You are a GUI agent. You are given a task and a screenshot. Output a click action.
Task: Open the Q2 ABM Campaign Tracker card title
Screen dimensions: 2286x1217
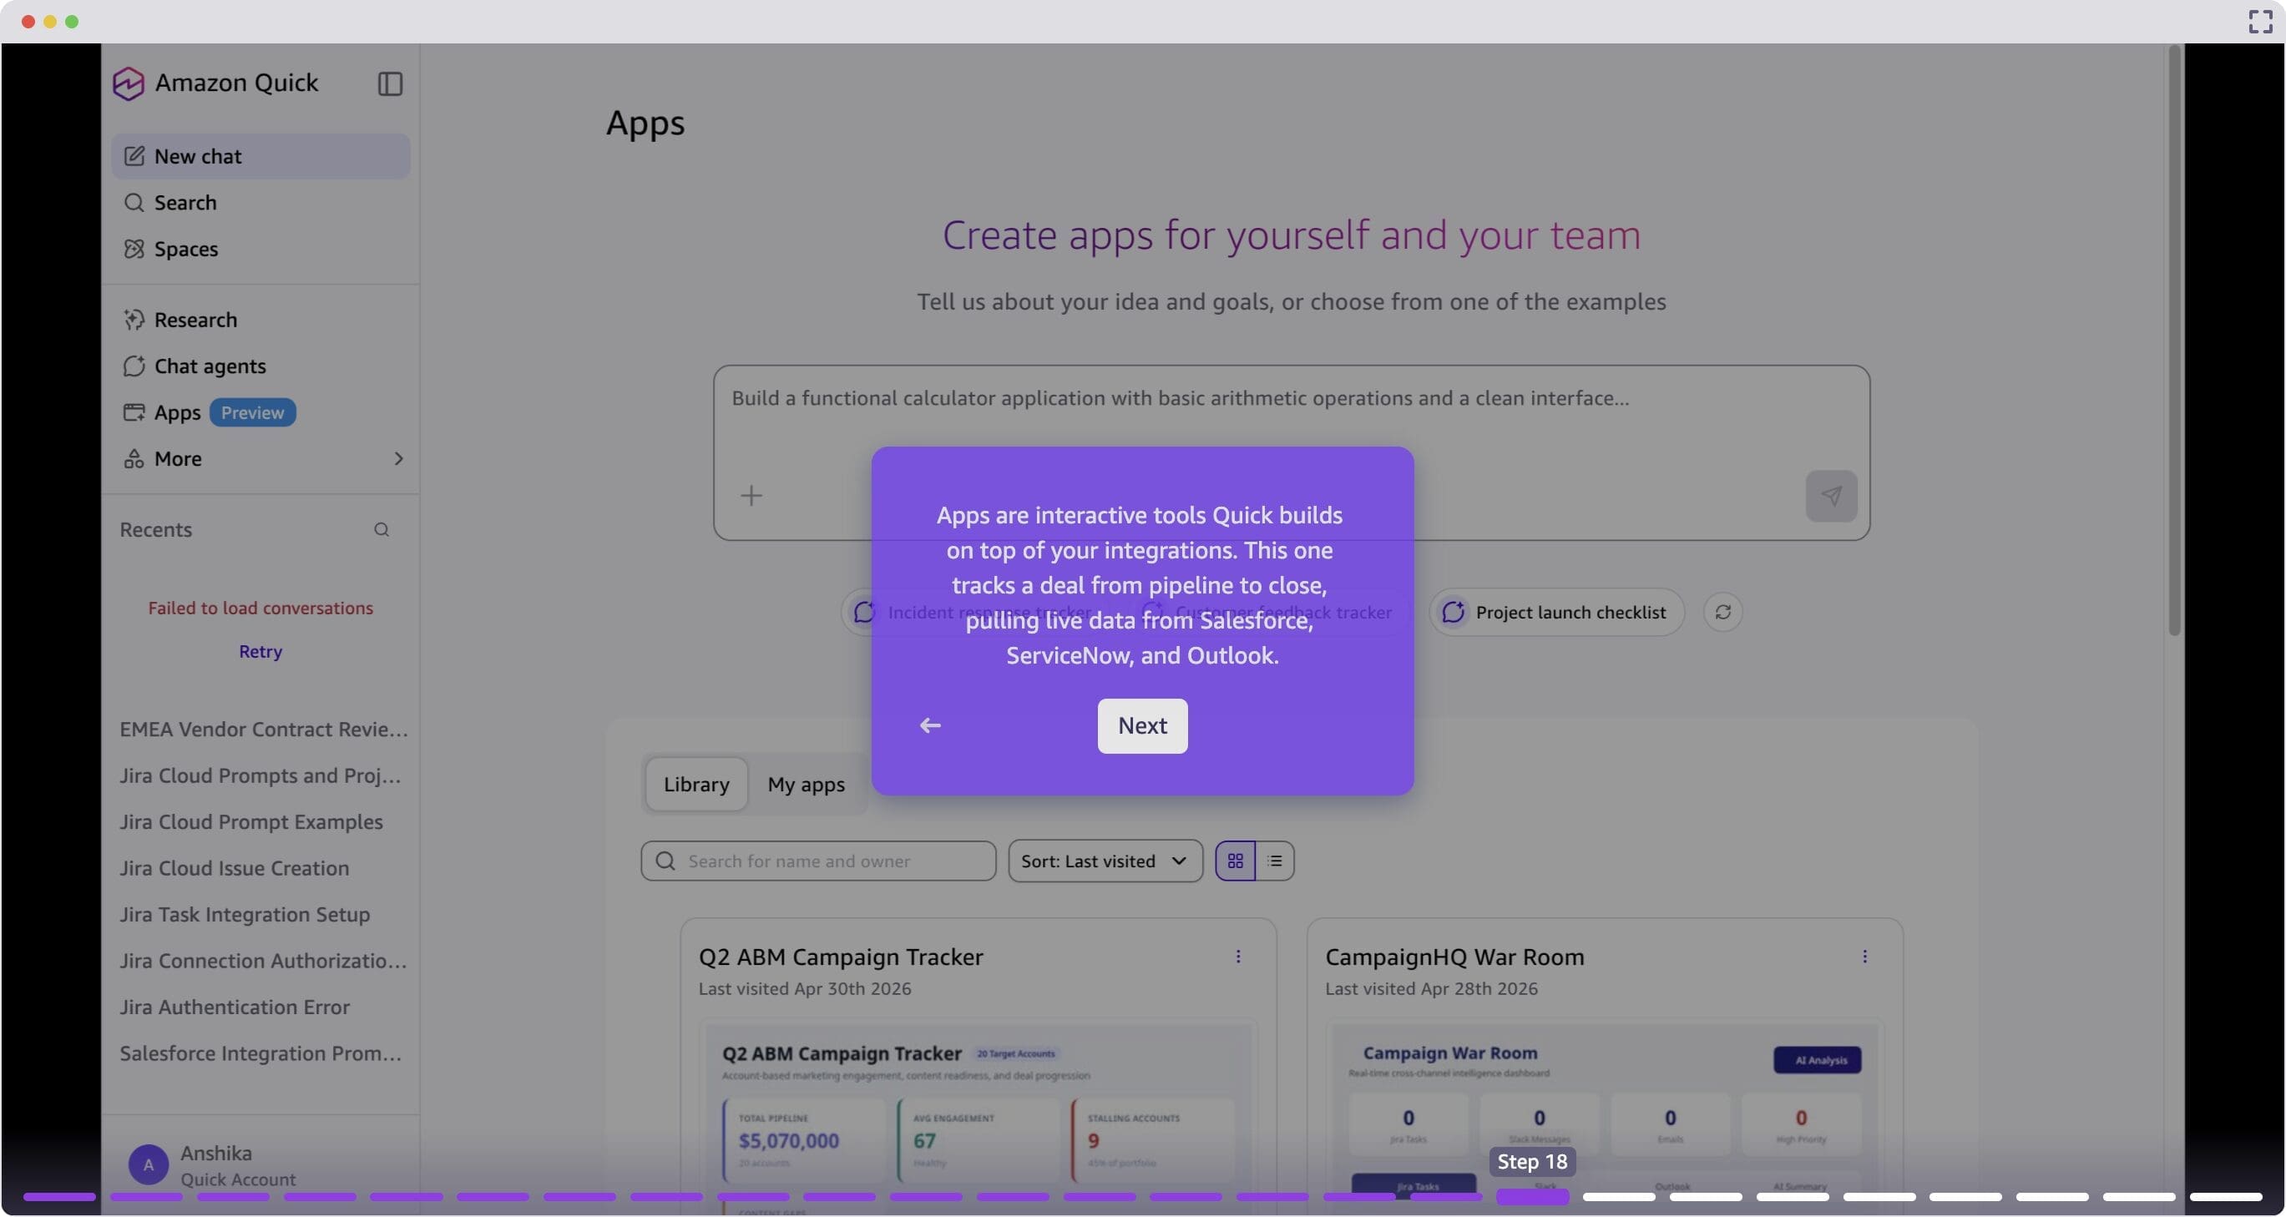point(841,957)
